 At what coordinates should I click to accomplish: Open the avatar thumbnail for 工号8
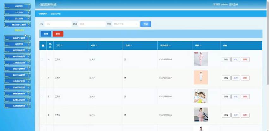pos(201,59)
